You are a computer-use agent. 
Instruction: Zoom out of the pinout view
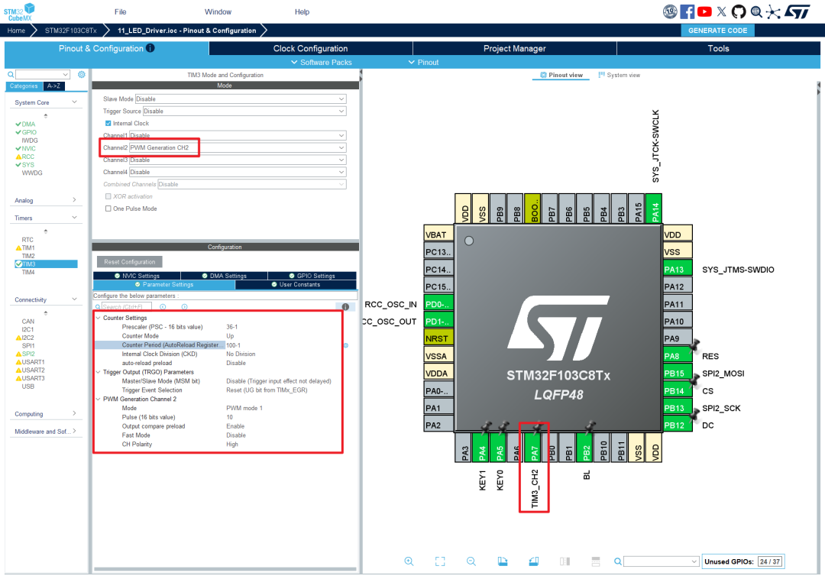click(471, 561)
